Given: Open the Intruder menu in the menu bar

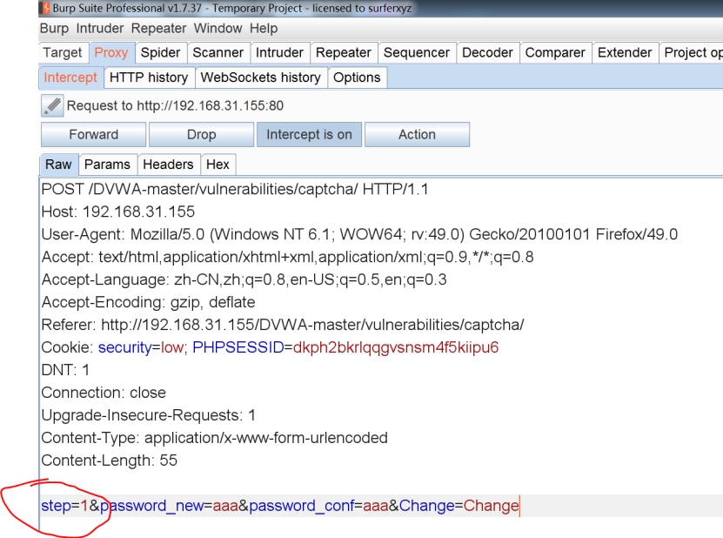Looking at the screenshot, I should 100,29.
